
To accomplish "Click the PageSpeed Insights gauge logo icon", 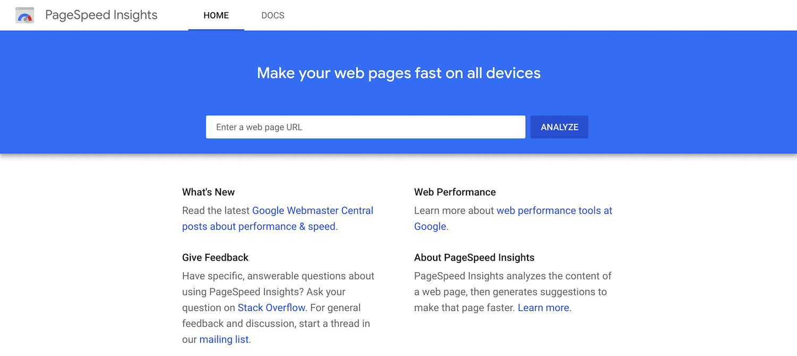I will [25, 15].
